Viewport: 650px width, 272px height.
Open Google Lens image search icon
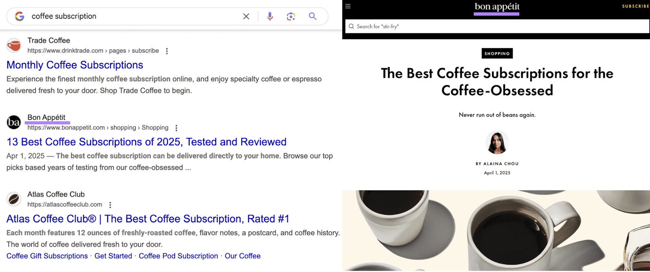[x=291, y=16]
